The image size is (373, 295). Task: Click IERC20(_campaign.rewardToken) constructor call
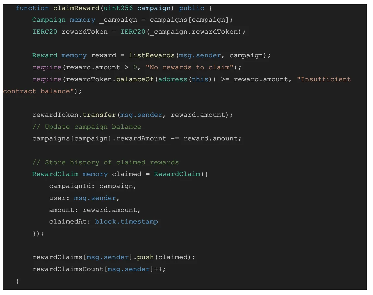[x=181, y=32]
